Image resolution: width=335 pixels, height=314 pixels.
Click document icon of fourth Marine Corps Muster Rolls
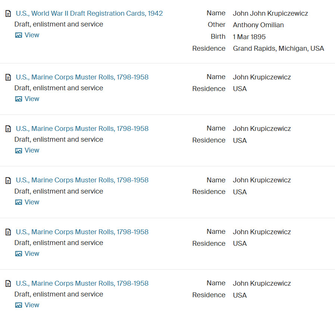[x=8, y=232]
